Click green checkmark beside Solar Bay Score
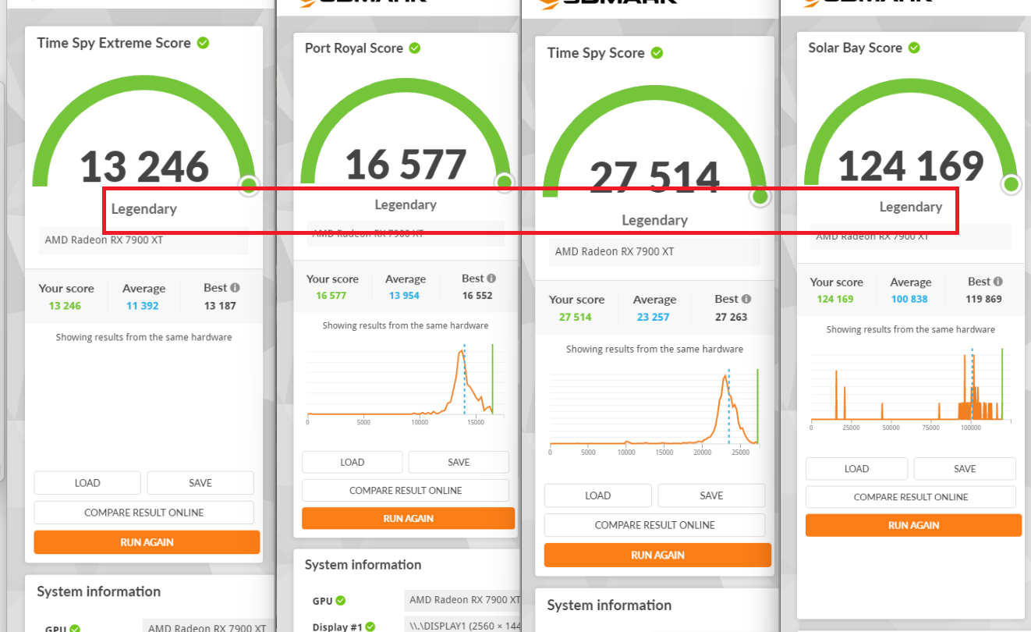The height and width of the screenshot is (632, 1031). (914, 48)
